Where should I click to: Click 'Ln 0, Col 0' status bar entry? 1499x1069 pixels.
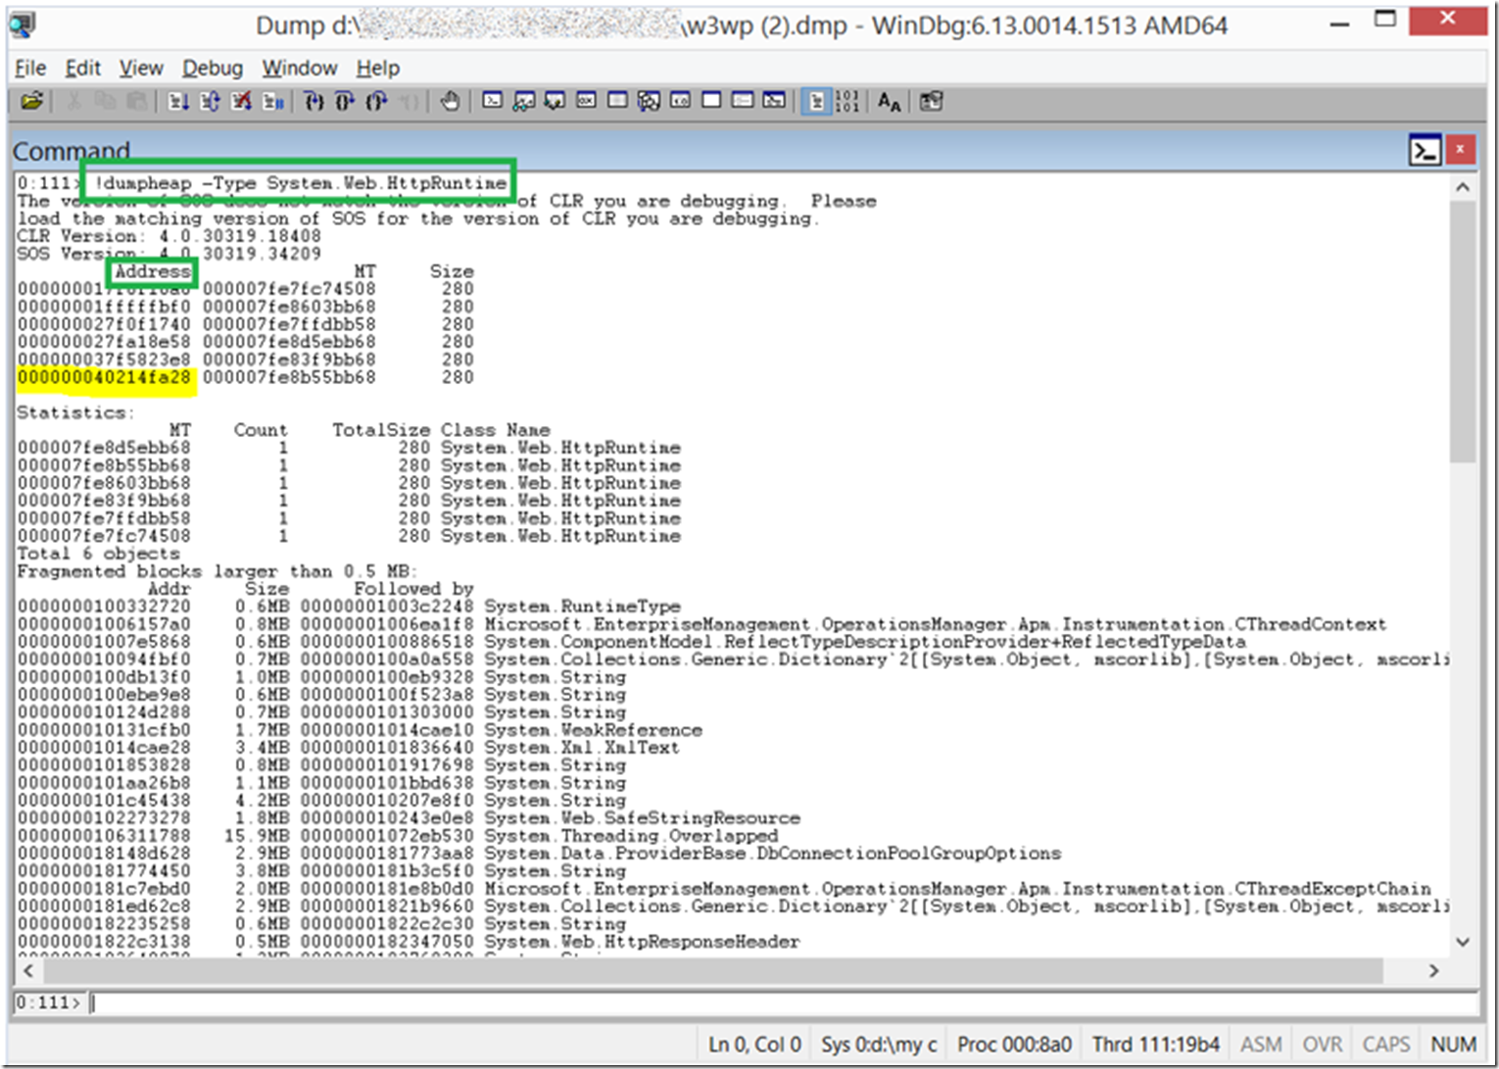(754, 1045)
